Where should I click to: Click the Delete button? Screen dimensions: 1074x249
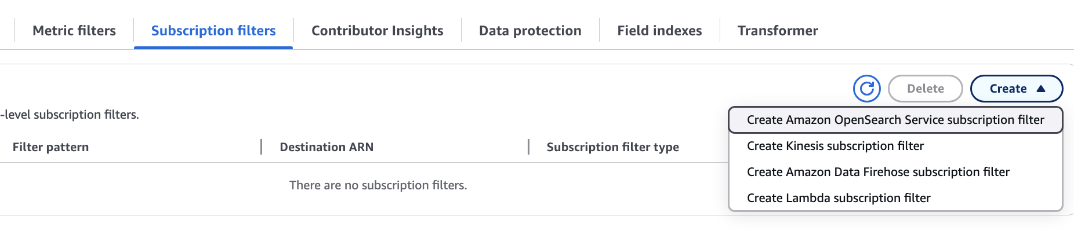click(925, 89)
